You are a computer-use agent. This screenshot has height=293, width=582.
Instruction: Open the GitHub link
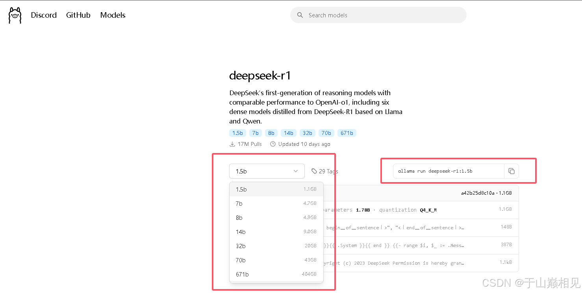78,15
